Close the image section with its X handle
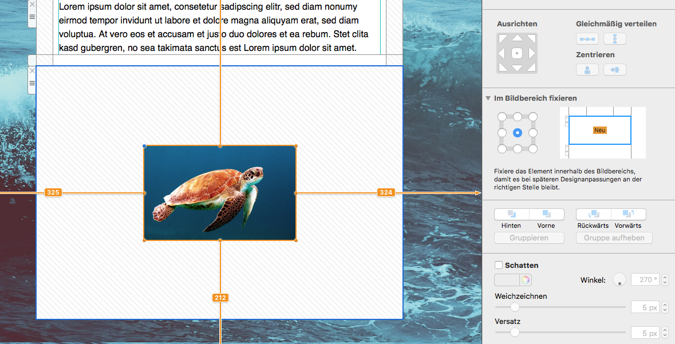Viewport: 675px width, 344px height. pos(32,70)
